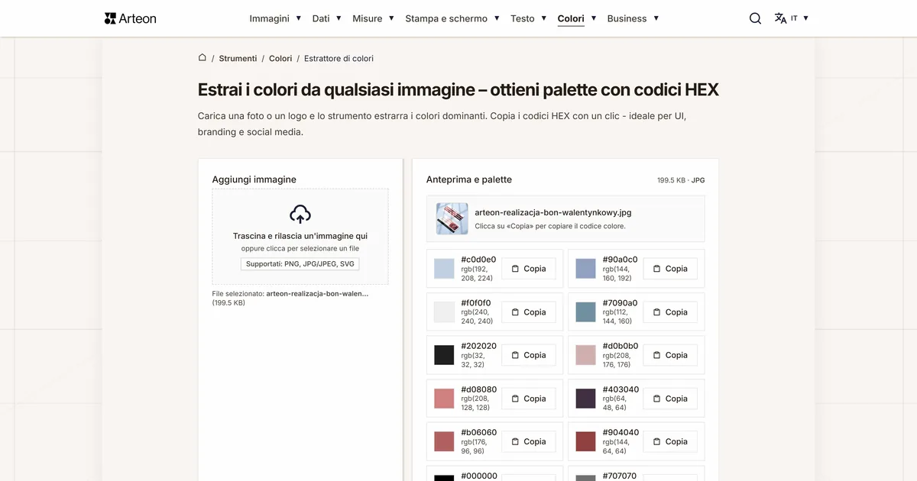The height and width of the screenshot is (481, 917).
Task: Open the Immagini menu
Action: click(x=269, y=18)
